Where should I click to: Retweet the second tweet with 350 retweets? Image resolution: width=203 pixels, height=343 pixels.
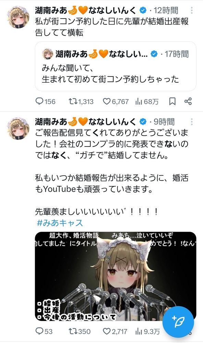[80, 331]
